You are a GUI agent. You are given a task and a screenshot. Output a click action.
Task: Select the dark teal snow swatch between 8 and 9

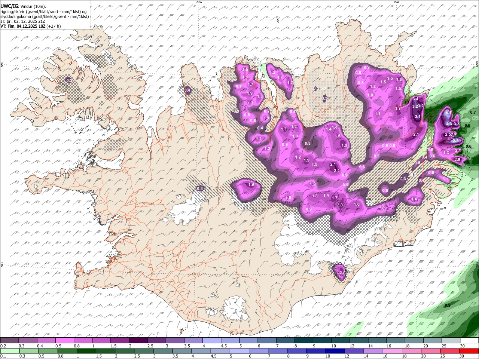point(304,341)
